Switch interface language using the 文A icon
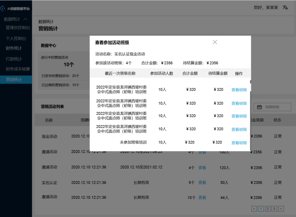The image size is (296, 217). (x=286, y=8)
